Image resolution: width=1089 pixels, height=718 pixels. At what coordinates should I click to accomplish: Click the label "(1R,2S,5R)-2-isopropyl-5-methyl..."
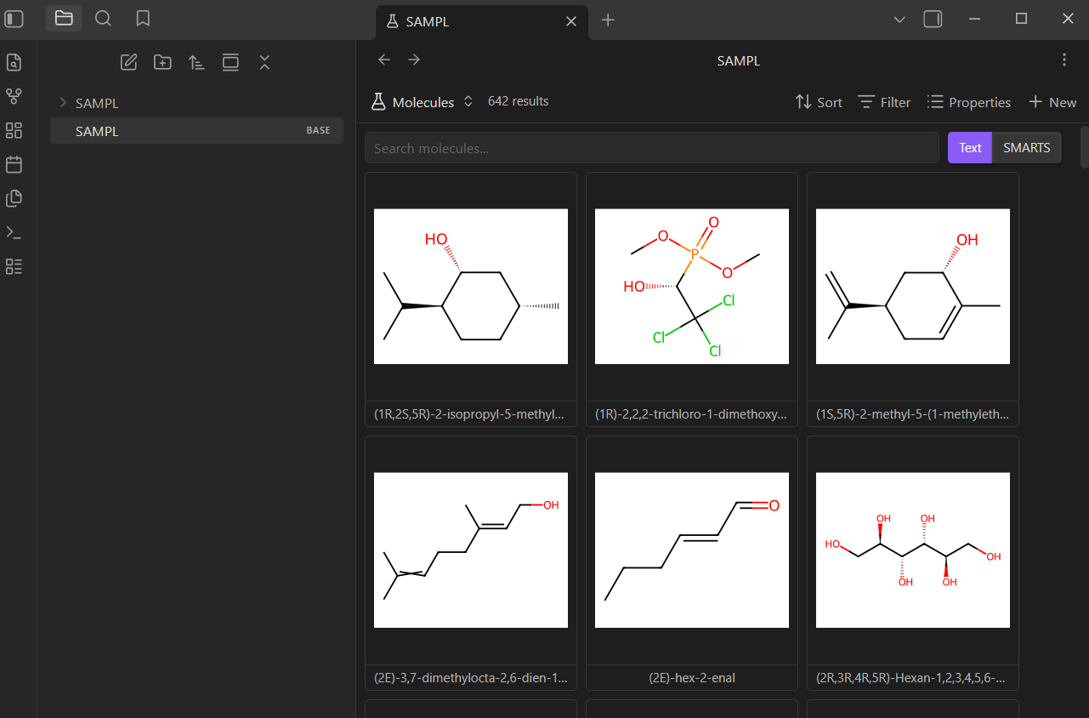(469, 414)
